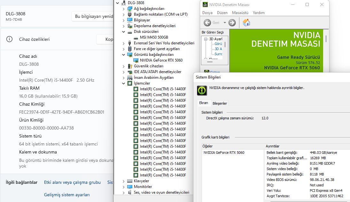Viewport: 350px width, 202px height.
Task: Expand the Monitörler node
Action: click(x=124, y=187)
